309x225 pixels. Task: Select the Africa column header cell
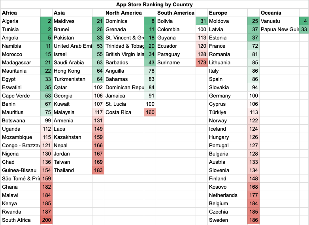coord(21,13)
